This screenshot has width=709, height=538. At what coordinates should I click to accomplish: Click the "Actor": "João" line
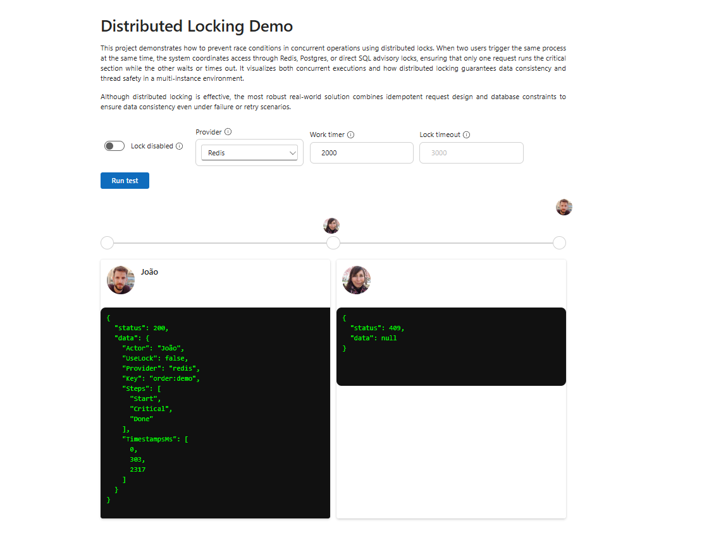153,349
